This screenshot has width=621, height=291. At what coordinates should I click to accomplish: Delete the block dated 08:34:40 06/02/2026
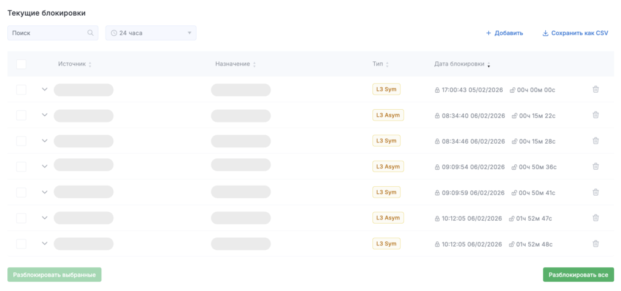(x=595, y=115)
